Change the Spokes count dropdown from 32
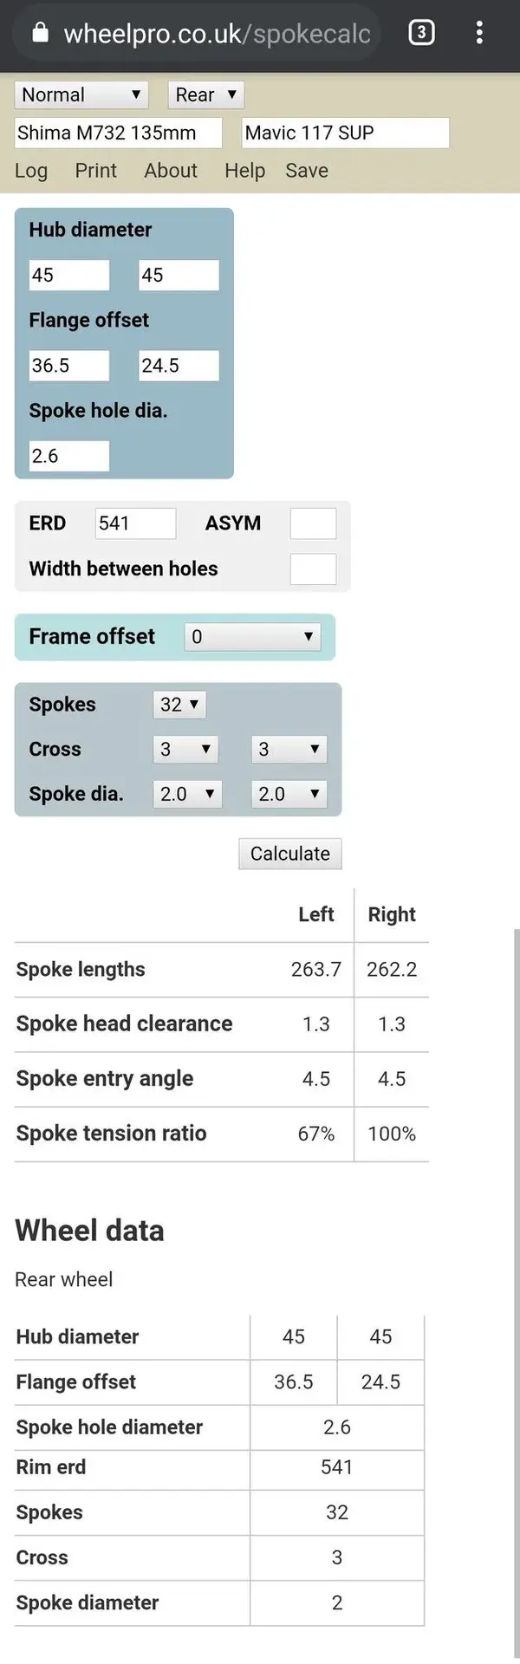The height and width of the screenshot is (1664, 520). 179,705
